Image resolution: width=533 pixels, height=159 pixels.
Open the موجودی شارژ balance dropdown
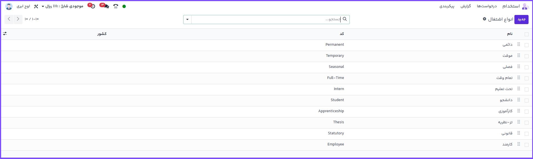click(62, 6)
